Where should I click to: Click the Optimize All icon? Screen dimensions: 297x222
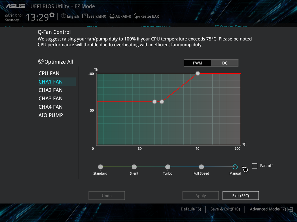[x=41, y=61]
